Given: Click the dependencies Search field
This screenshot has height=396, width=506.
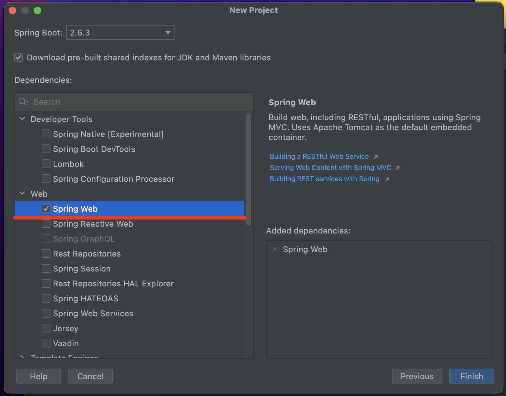Looking at the screenshot, I should click(x=134, y=102).
